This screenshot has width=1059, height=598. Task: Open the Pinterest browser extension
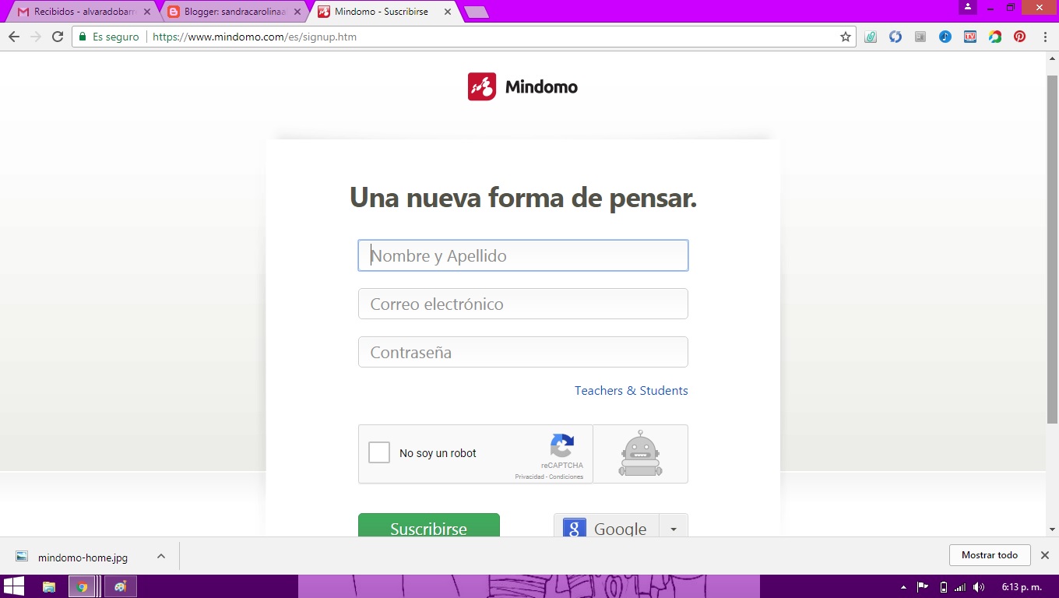click(x=1019, y=37)
